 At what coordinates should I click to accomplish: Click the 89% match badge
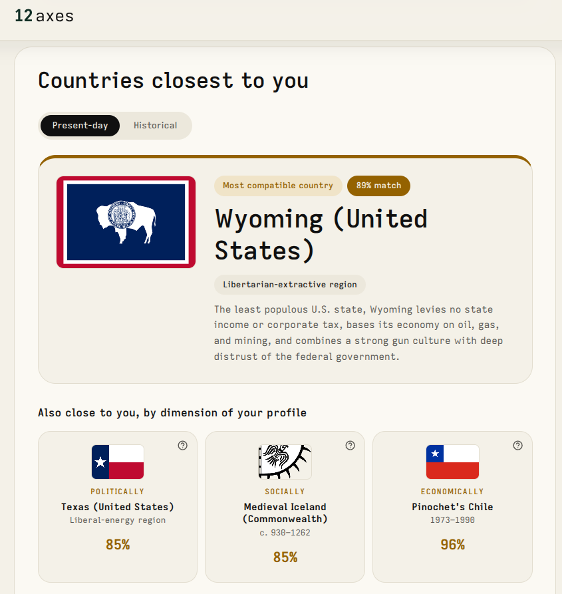point(378,186)
